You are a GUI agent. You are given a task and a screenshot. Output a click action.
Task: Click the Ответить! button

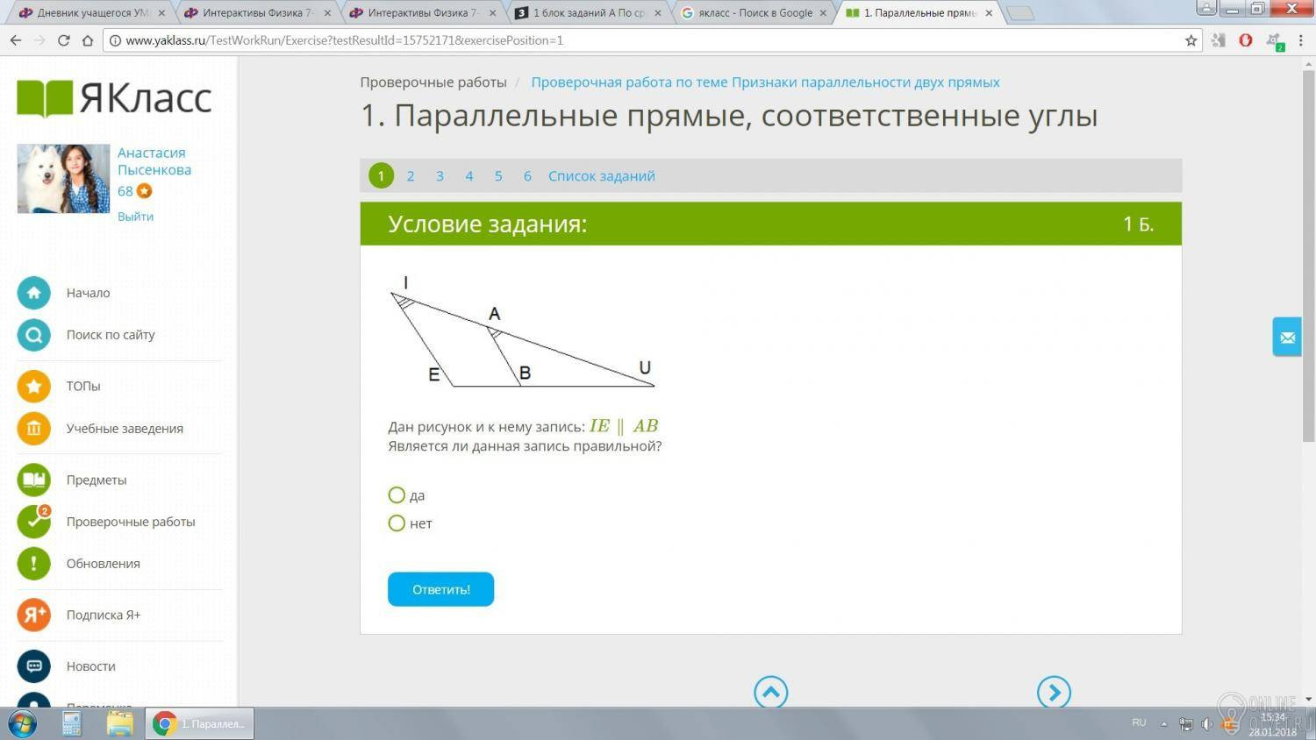tap(440, 589)
